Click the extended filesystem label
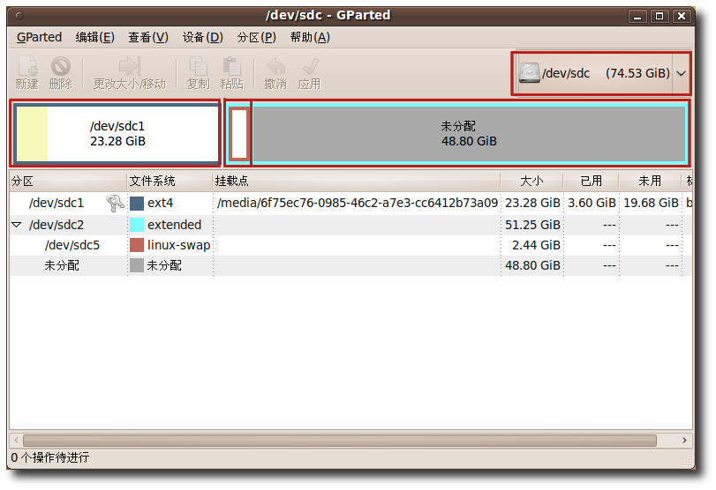 tap(174, 225)
